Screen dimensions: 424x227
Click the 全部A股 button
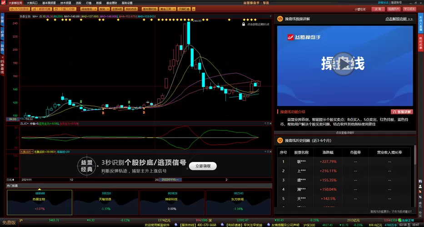click(117, 9)
